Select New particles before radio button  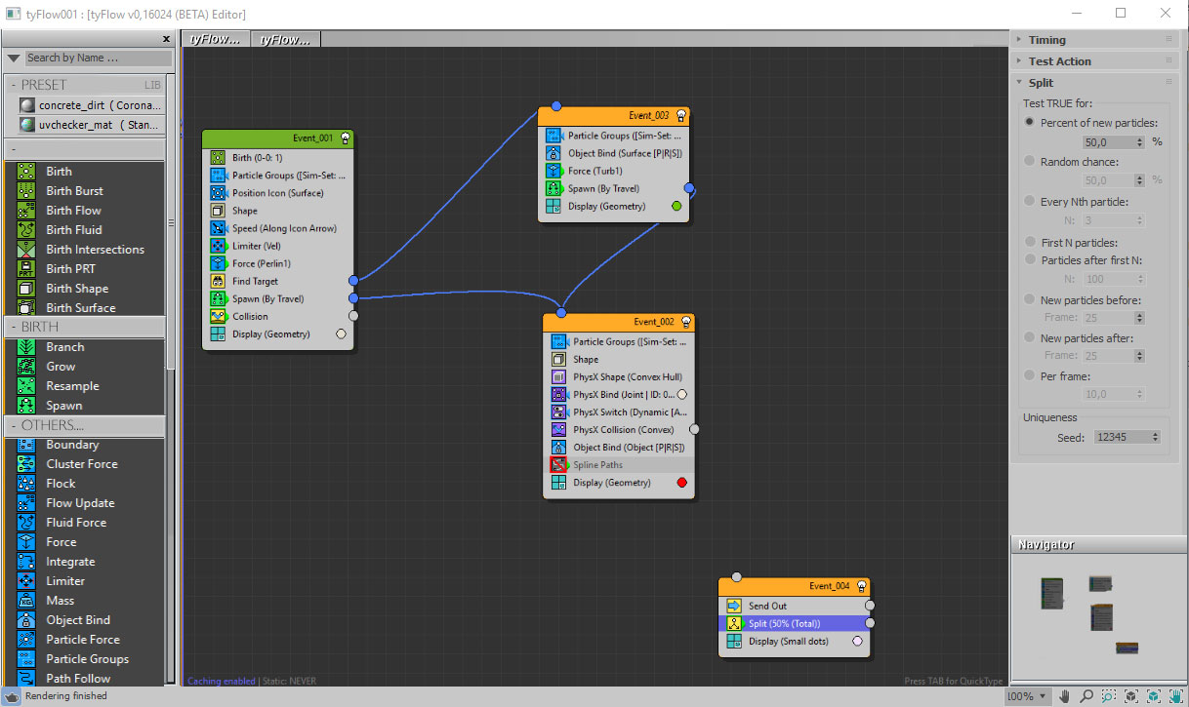[1030, 300]
